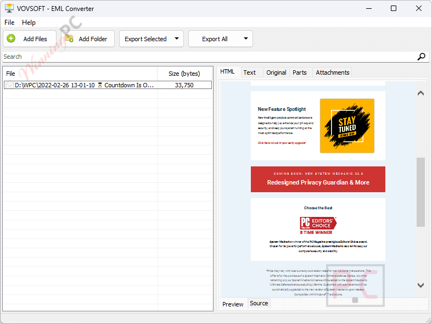Click the Redesigned Privacy Guardian & More banner
Viewport: 432px width, 324px height.
point(318,179)
